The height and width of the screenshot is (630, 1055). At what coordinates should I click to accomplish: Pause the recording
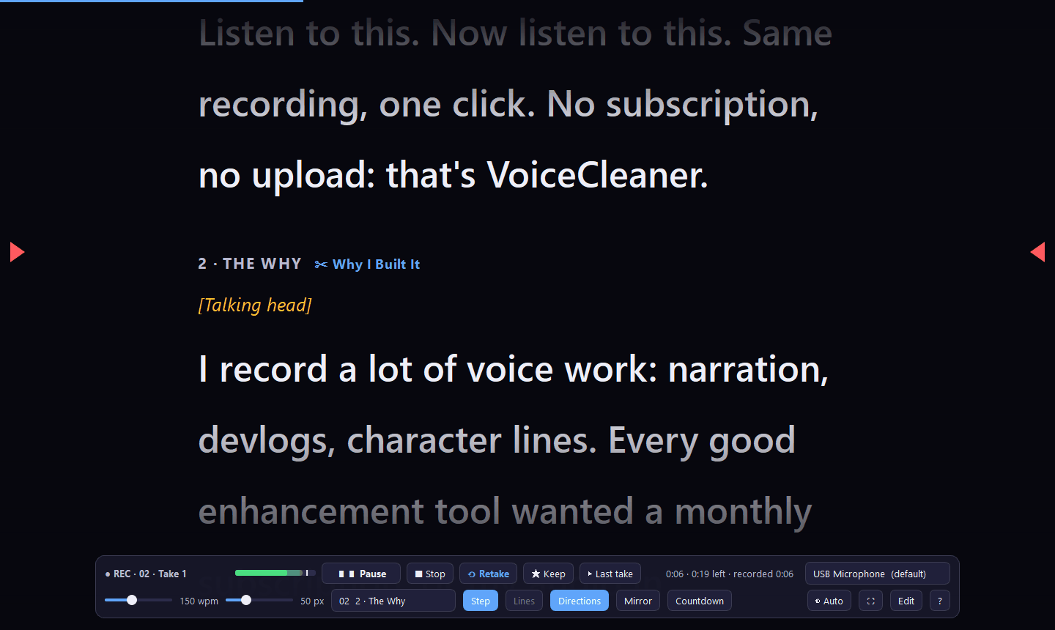click(x=361, y=574)
